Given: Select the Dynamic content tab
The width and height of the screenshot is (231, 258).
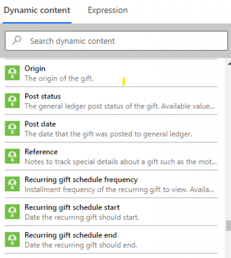Looking at the screenshot, I should click(37, 10).
